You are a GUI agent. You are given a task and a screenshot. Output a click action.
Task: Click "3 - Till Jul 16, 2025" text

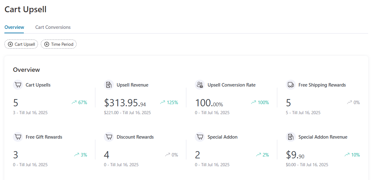click(30, 113)
